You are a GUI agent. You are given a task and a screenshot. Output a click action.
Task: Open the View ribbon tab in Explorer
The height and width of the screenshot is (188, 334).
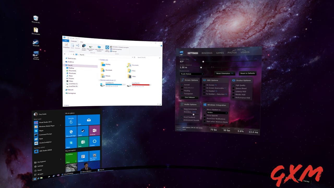click(81, 42)
